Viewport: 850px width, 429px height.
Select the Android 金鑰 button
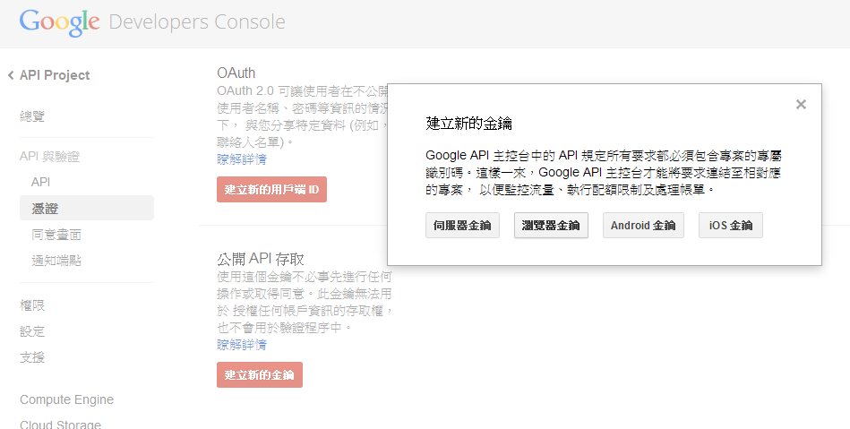(643, 225)
